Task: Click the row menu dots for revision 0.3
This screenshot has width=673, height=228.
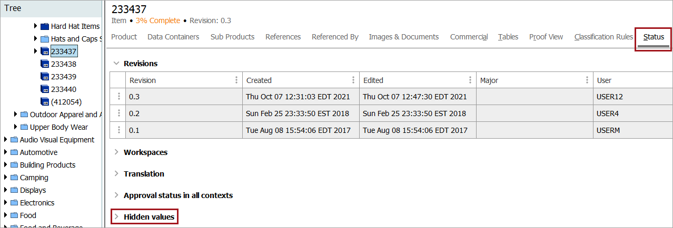Action: 119,97
